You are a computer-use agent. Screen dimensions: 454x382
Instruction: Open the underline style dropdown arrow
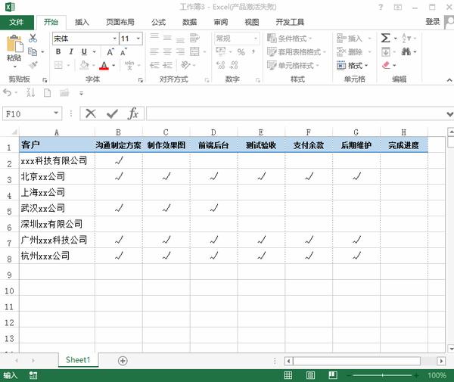pos(94,52)
